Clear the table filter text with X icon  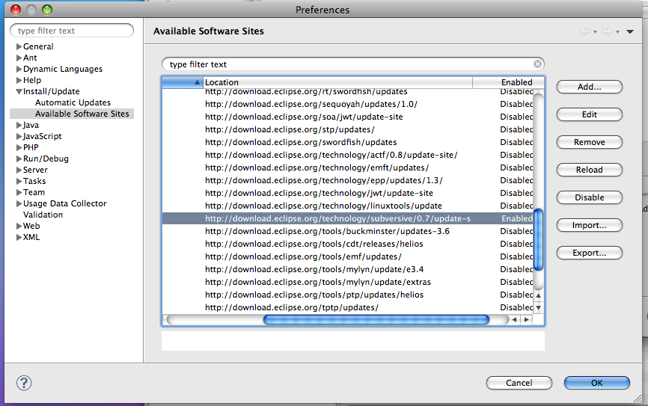click(537, 64)
